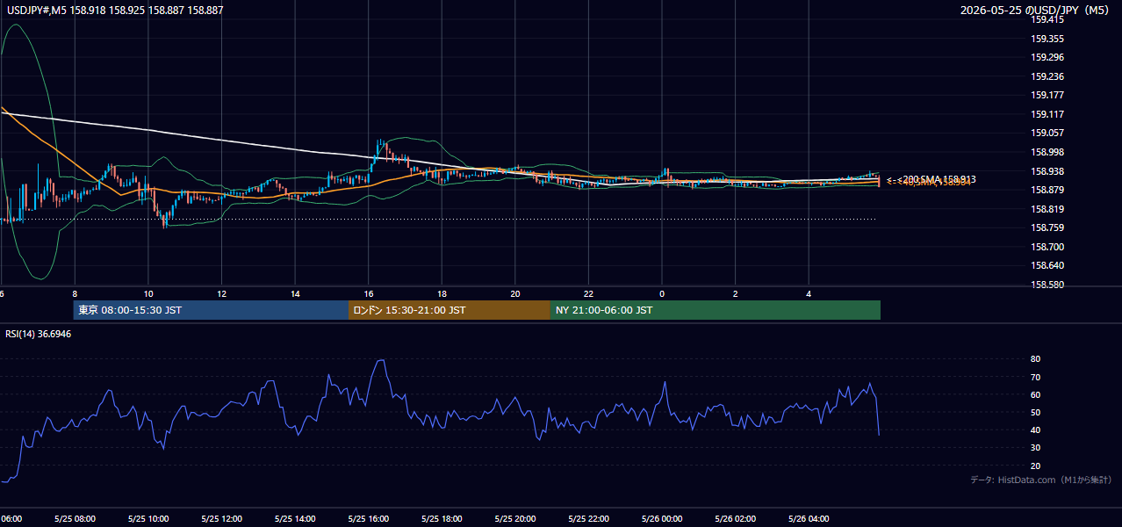The width and height of the screenshot is (1122, 527).
Task: Click the 5/25 08:00 time axis label
Action: (x=74, y=519)
